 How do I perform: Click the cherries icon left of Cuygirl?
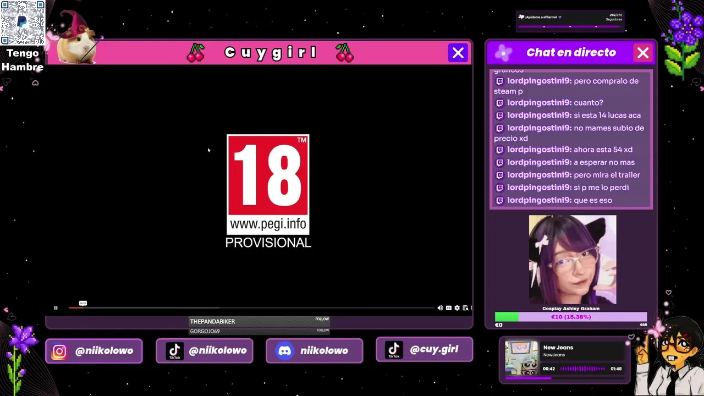point(196,53)
